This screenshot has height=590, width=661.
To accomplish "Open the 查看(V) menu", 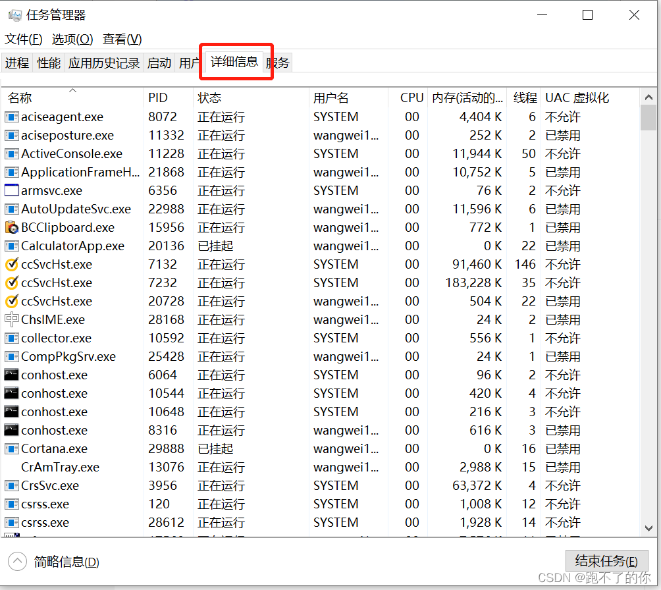I will click(x=122, y=40).
